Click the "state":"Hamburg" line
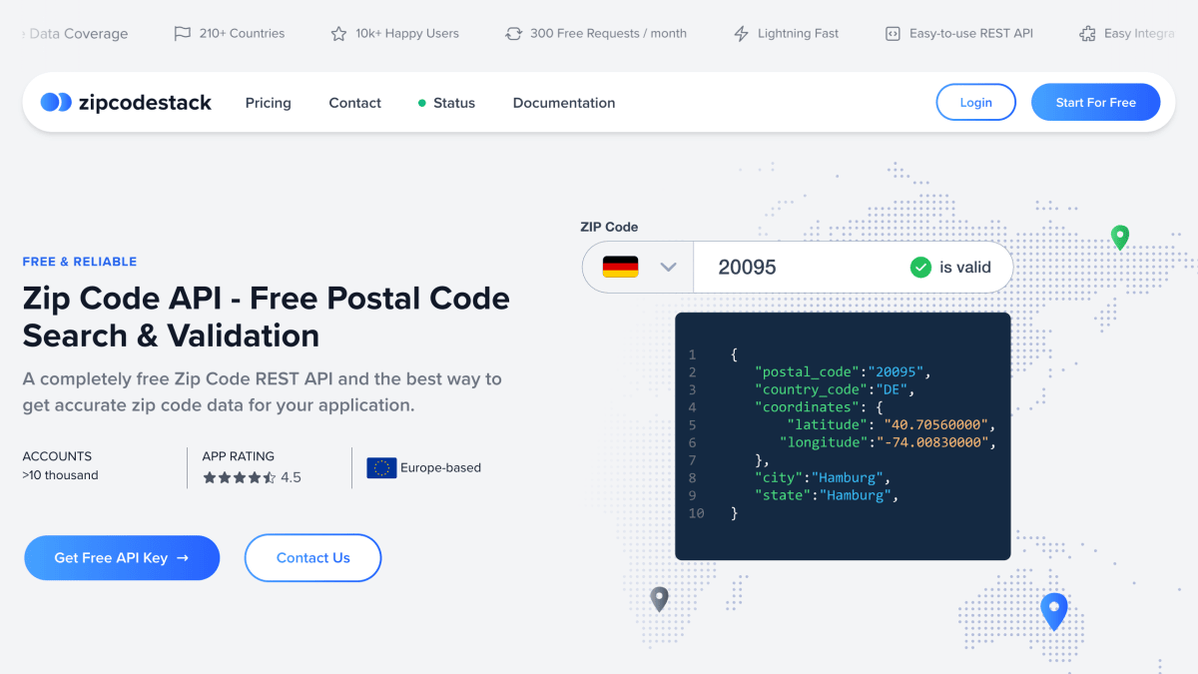Screen dimensions: 1198x674 coord(827,495)
